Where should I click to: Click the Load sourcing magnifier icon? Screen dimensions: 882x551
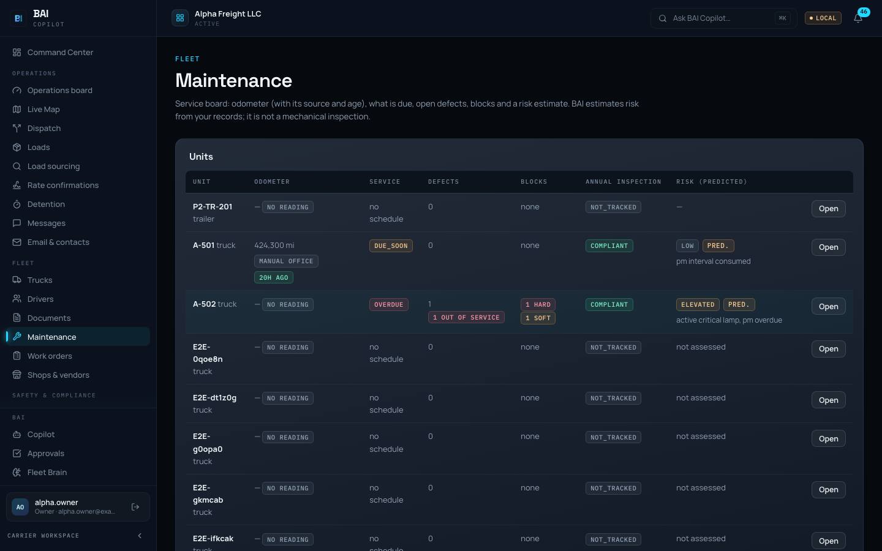[17, 167]
